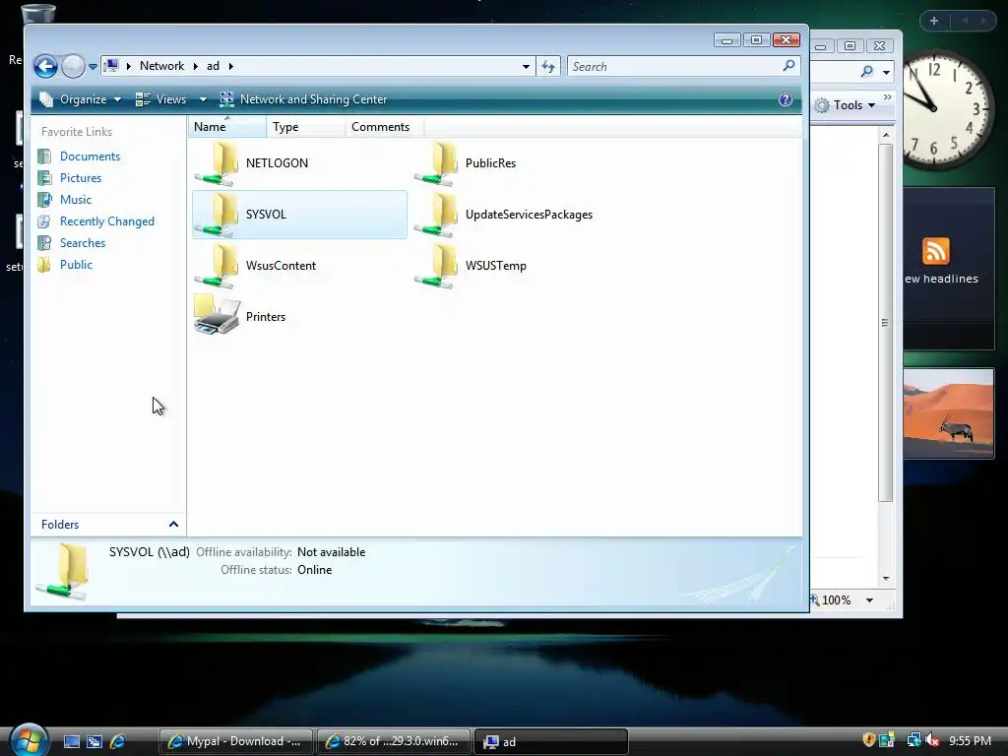Image resolution: width=1008 pixels, height=756 pixels.
Task: Open the recent pages dropdown beside Forward button
Action: [x=93, y=66]
